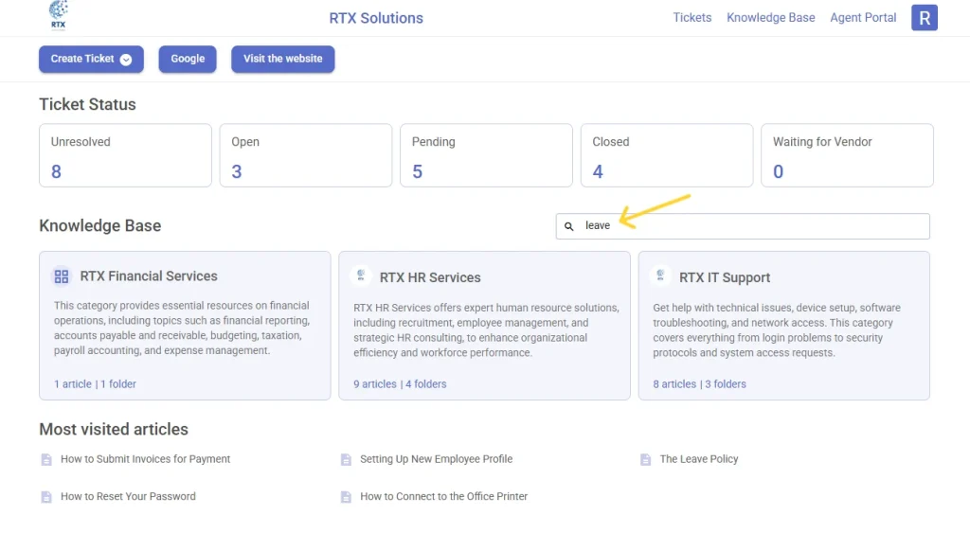The width and height of the screenshot is (970, 533).
Task: Click the Closed count 4
Action: 598,172
